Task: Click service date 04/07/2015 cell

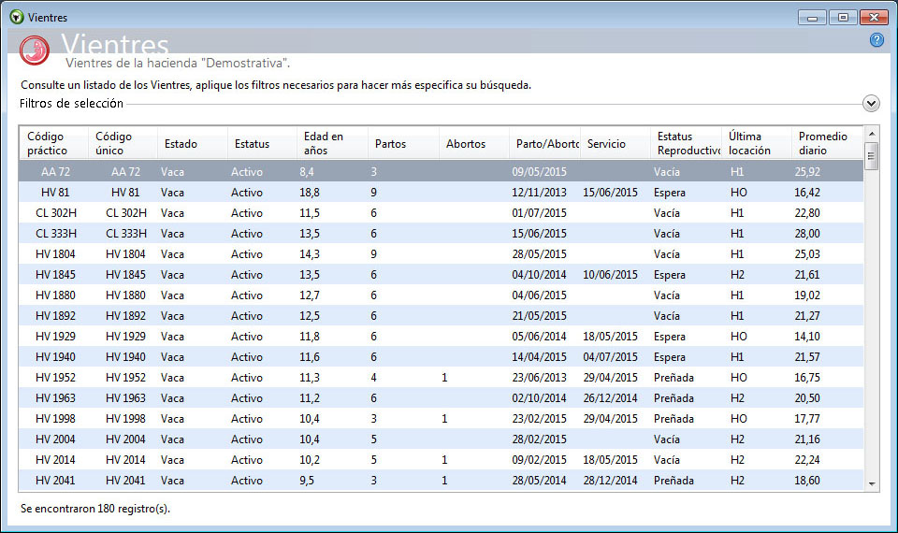Action: pyautogui.click(x=610, y=357)
